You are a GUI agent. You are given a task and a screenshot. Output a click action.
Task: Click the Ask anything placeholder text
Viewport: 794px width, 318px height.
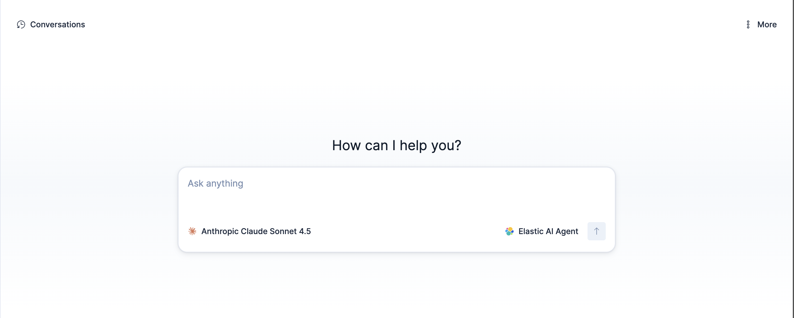tap(215, 183)
